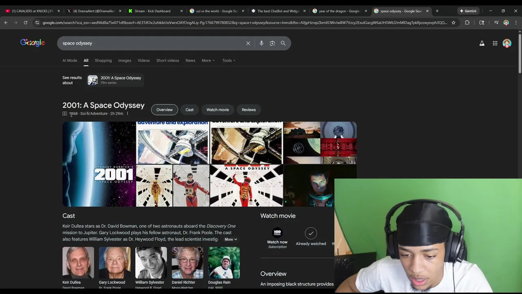Clear the search box with X icon
Image resolution: width=522 pixels, height=294 pixels.
point(248,43)
